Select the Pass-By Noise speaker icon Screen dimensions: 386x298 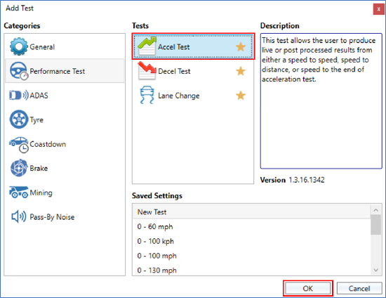click(x=19, y=216)
